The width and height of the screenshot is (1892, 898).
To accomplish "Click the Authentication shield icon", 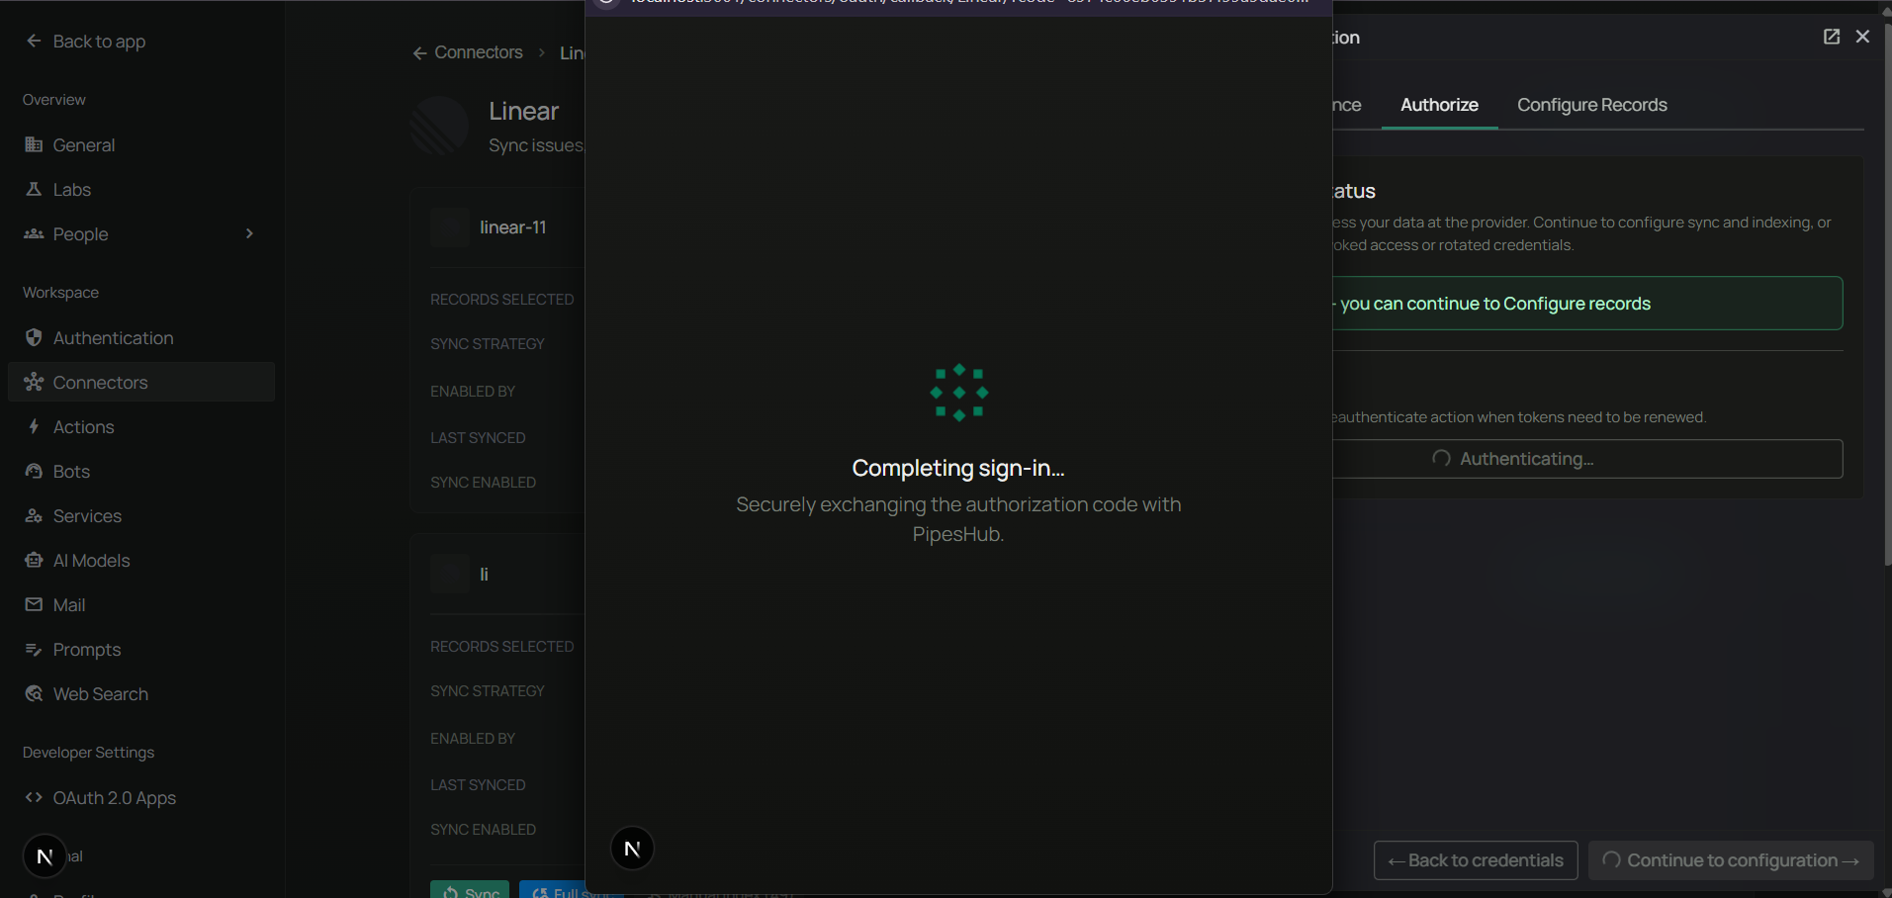I will (x=34, y=337).
